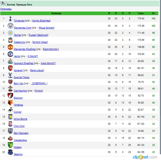Click the Watford club crest icon
The height and width of the screenshot is (160, 161).
pyautogui.click(x=10, y=103)
